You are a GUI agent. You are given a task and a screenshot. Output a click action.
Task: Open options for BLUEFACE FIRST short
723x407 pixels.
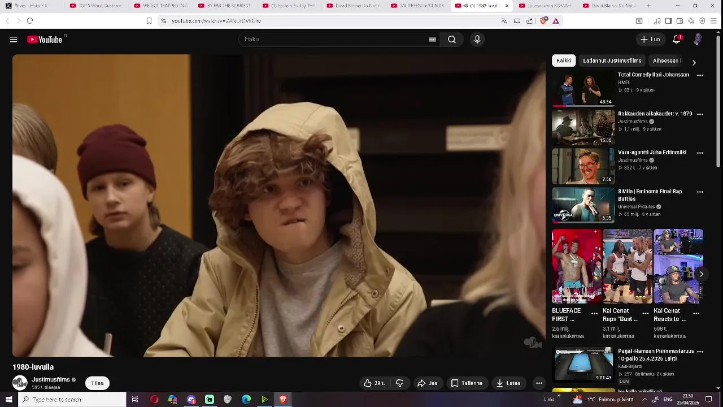594,313
